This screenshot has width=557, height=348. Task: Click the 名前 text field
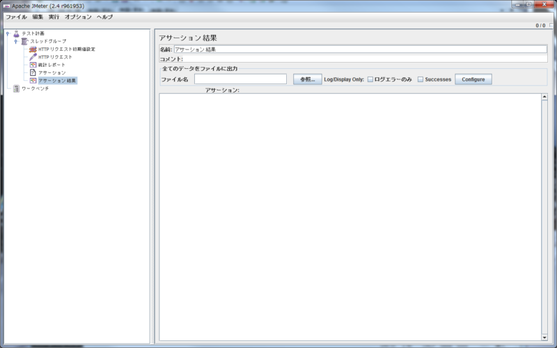[360, 49]
